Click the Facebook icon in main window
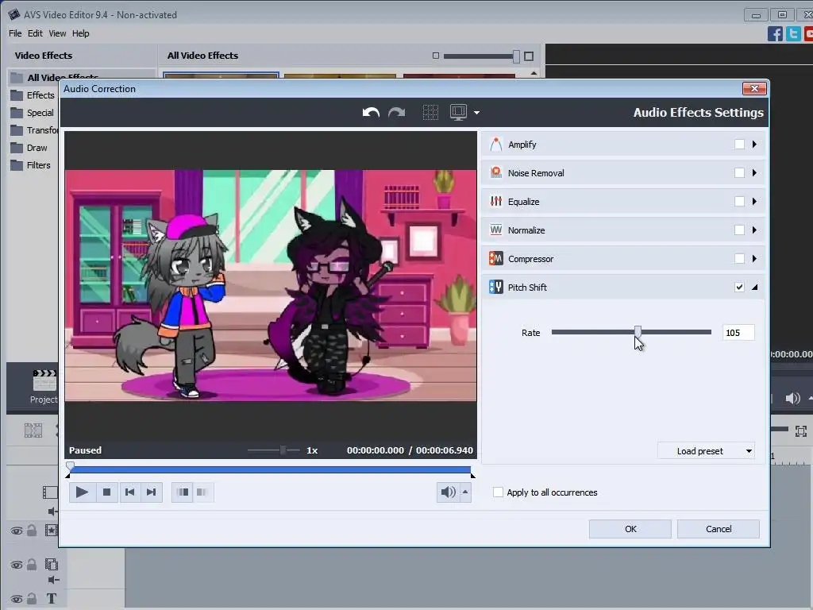813x610 pixels. [775, 33]
